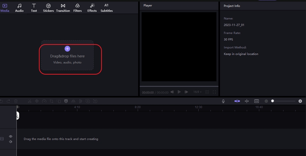The height and width of the screenshot is (156, 306).
Task: Click 'Video, audio, photo' hint text
Action: pyautogui.click(x=67, y=62)
